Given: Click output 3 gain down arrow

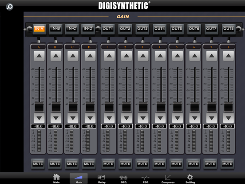Looking at the screenshot, I should pos(143,118).
